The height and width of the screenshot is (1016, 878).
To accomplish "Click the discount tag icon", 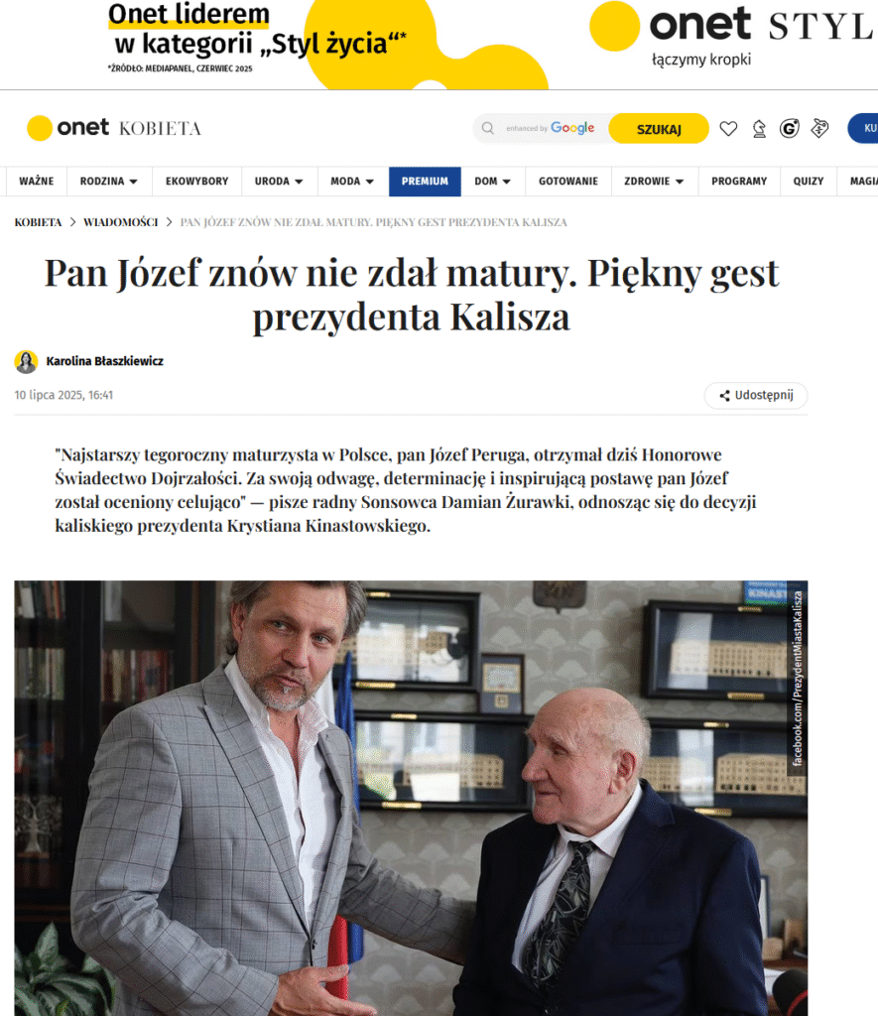I will pos(819,128).
